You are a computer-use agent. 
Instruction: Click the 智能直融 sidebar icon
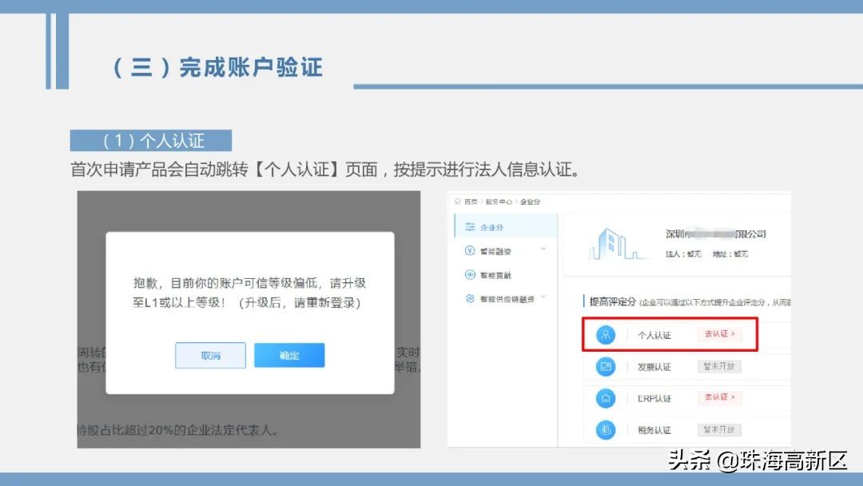[470, 273]
